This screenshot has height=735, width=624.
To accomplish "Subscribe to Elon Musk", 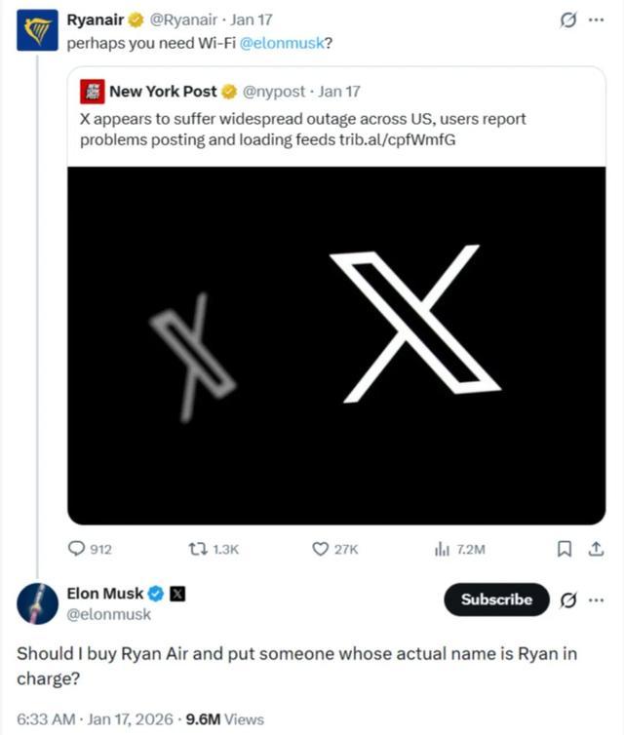I will (496, 600).
